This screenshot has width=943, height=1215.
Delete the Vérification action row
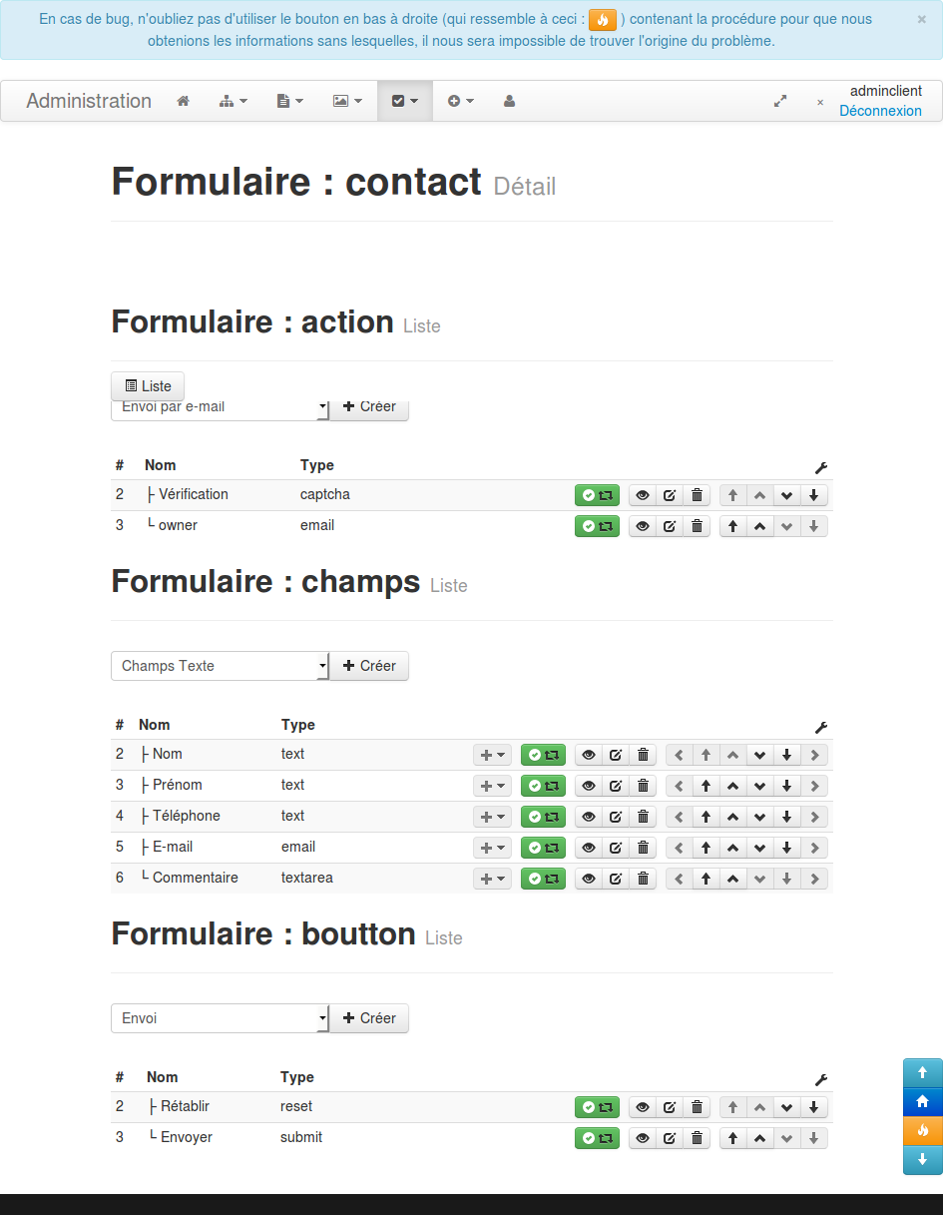[698, 495]
